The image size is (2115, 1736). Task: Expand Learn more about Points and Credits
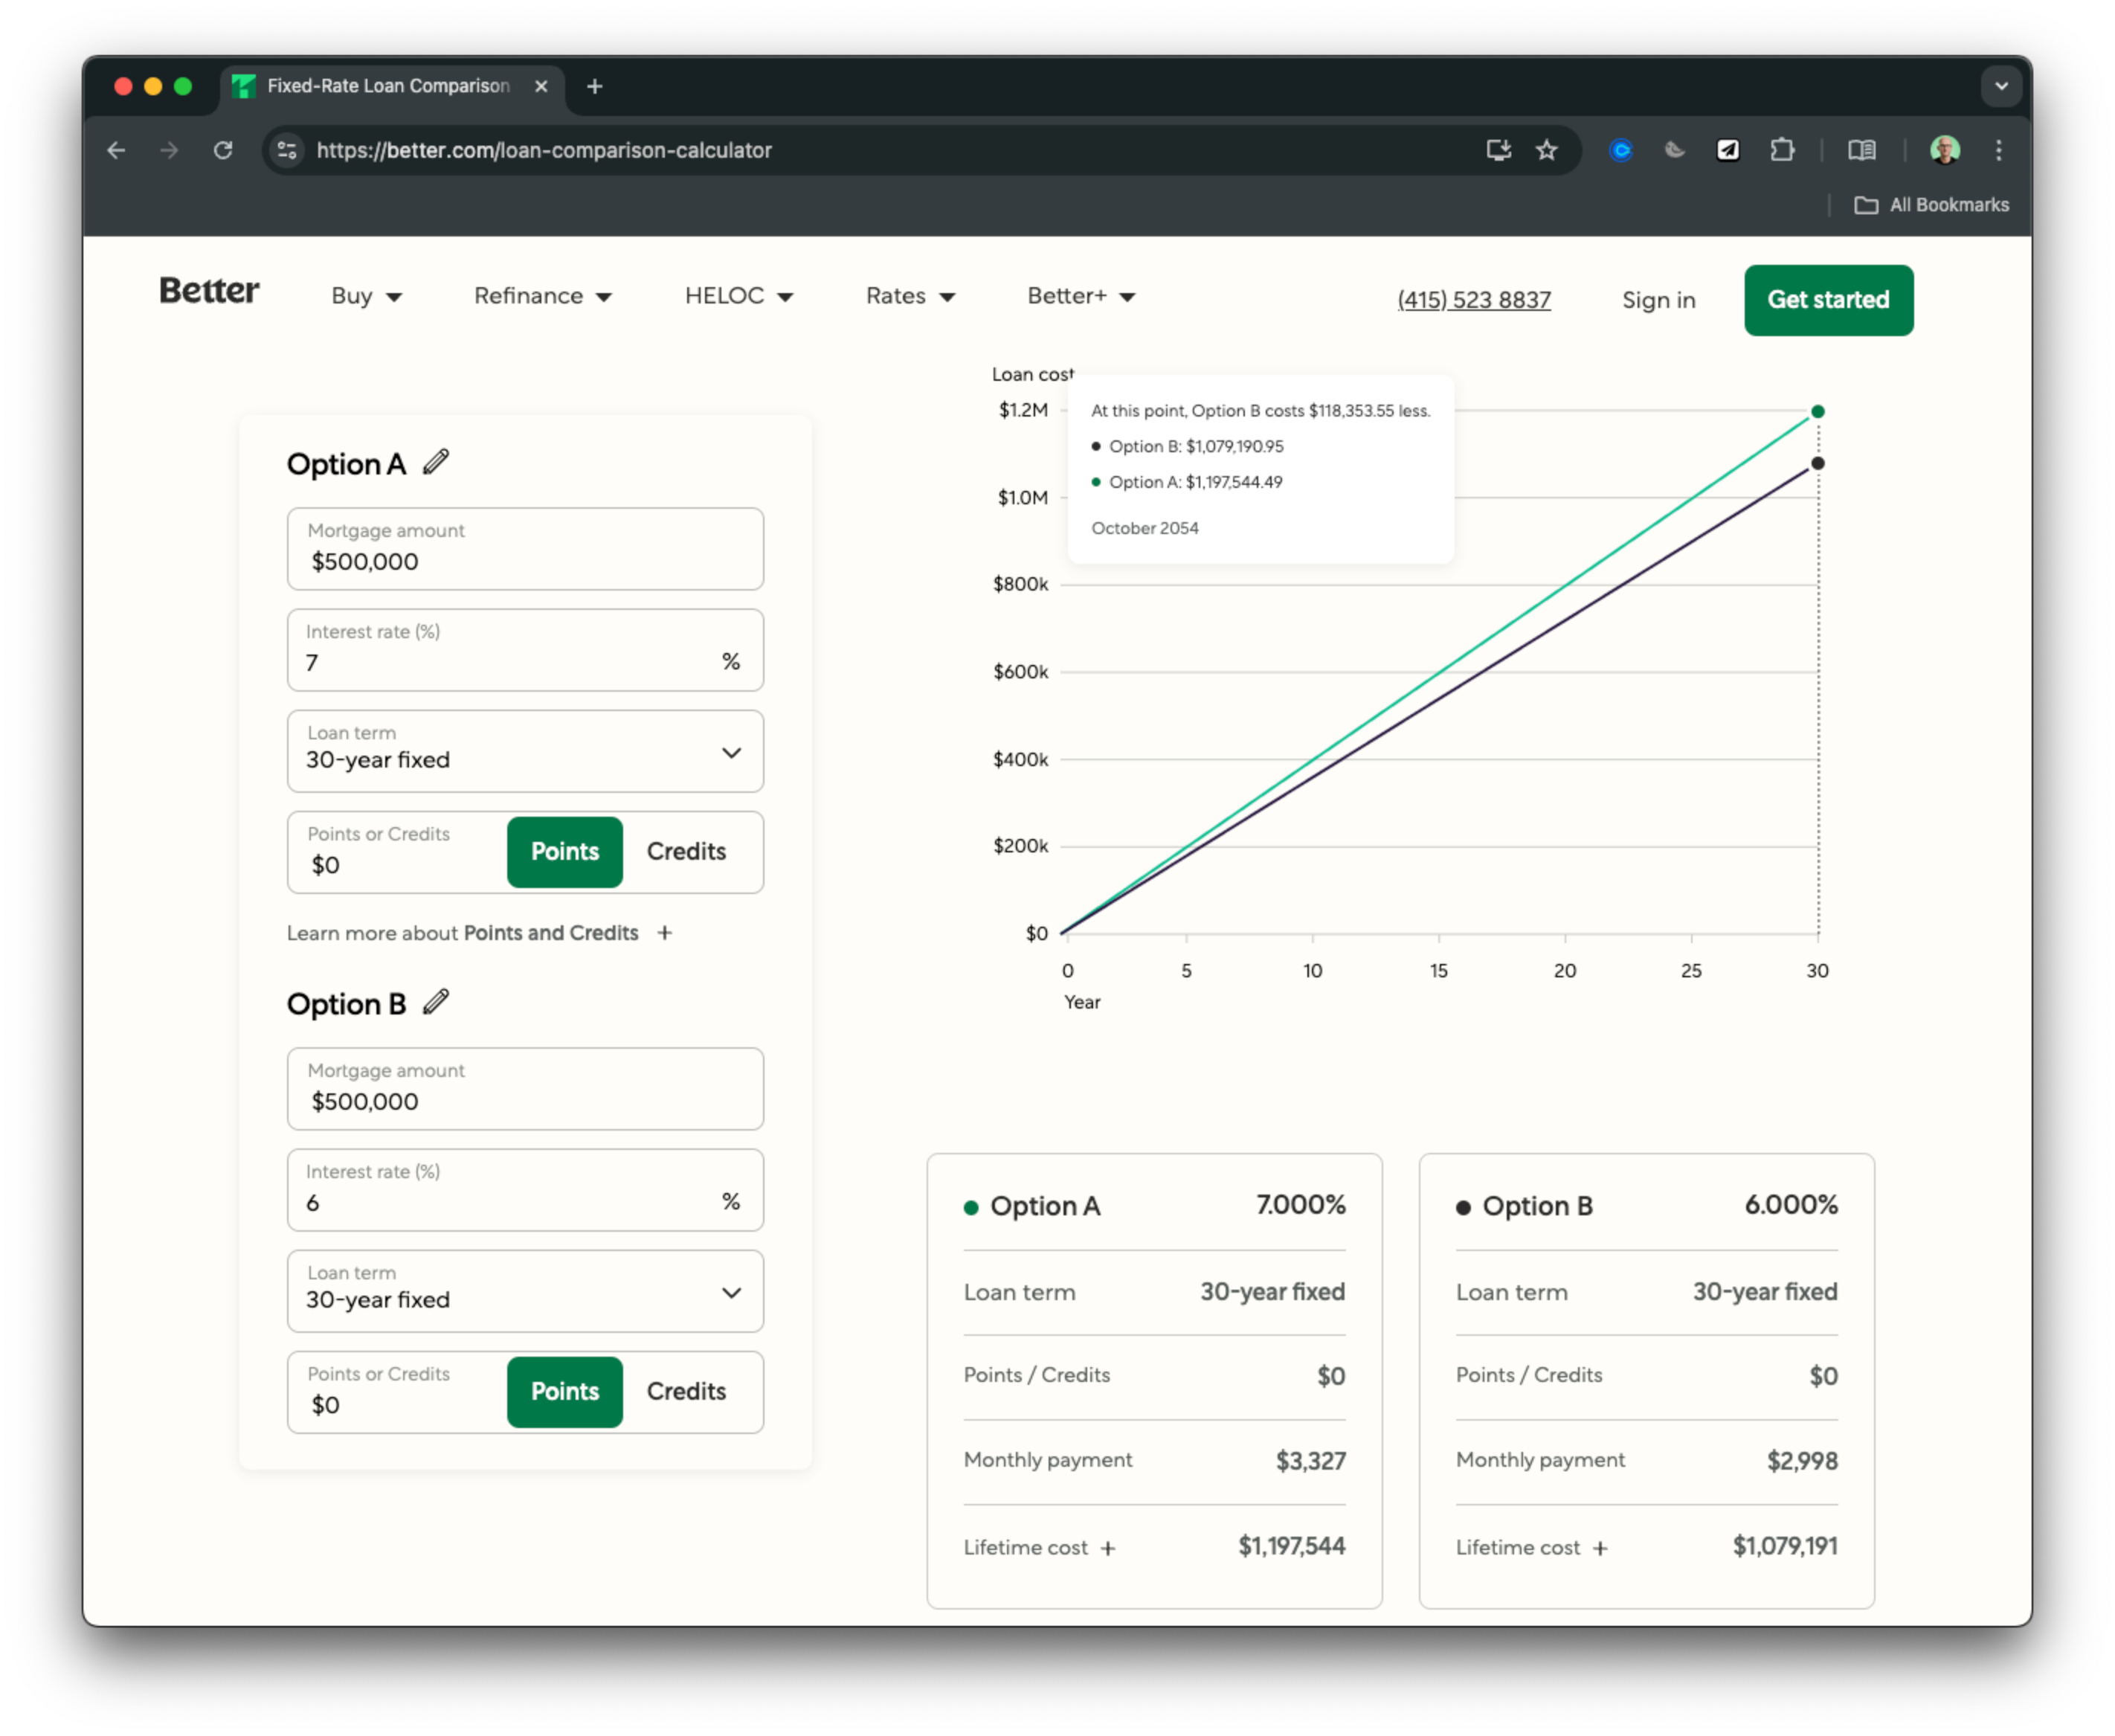click(665, 933)
